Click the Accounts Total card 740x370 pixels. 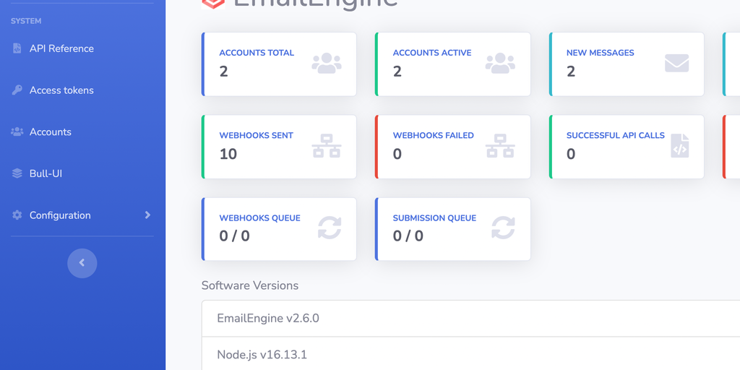(x=279, y=64)
